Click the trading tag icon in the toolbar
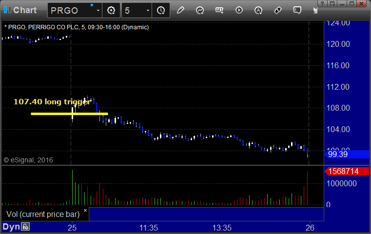This screenshot has width=371, height=234. point(278,10)
